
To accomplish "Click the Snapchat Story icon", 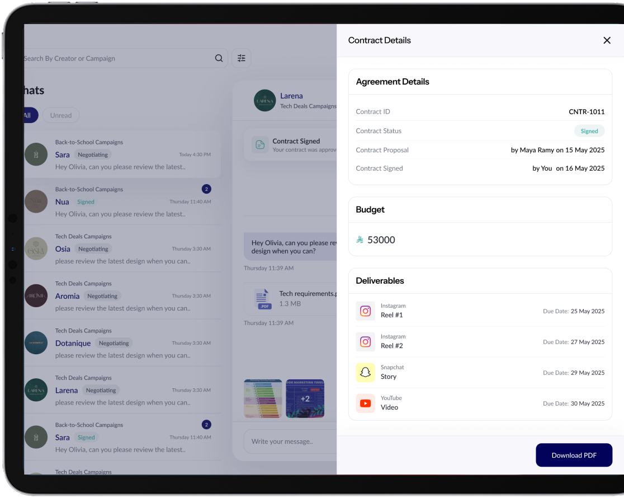I will pyautogui.click(x=365, y=373).
